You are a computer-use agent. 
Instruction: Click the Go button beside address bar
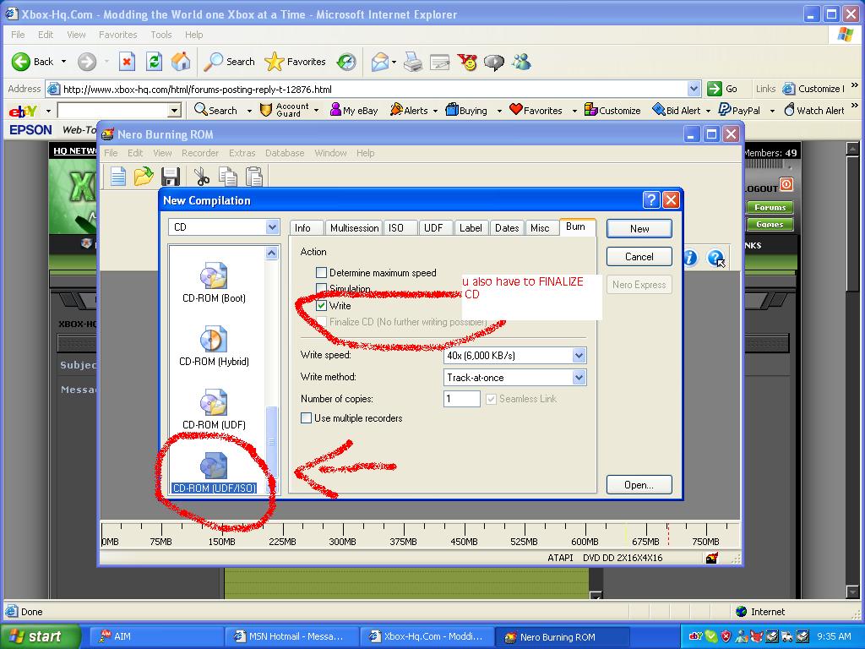(723, 89)
